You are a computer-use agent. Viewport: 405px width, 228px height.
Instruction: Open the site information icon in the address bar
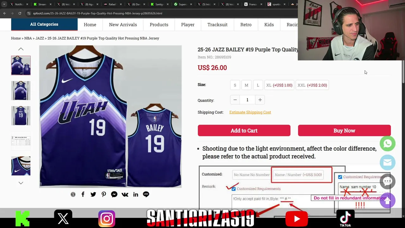(29, 13)
